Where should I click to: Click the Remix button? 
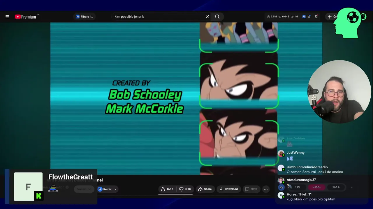pos(105,189)
